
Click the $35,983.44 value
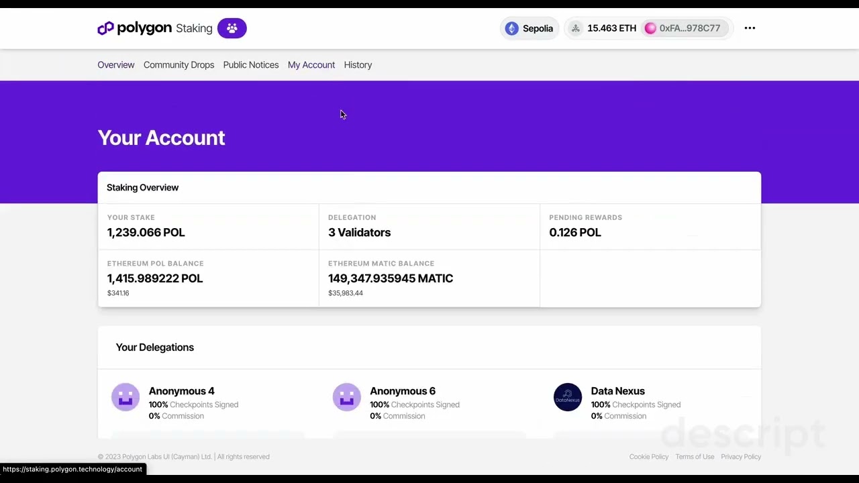(x=346, y=293)
